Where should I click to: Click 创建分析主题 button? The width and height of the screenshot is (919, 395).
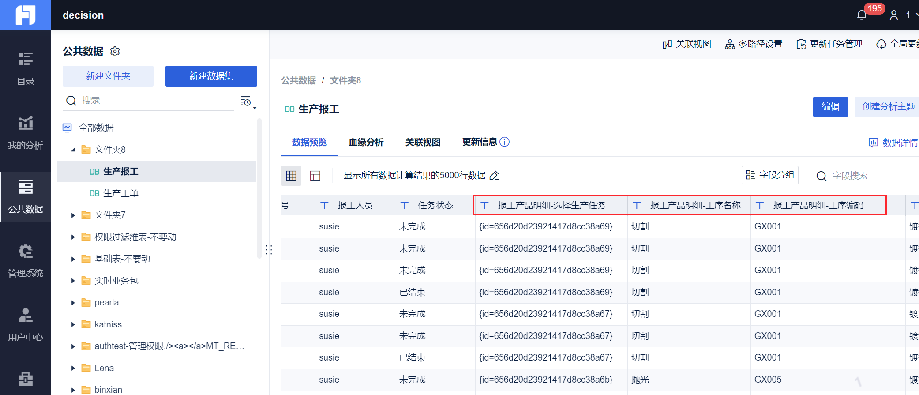pyautogui.click(x=887, y=107)
